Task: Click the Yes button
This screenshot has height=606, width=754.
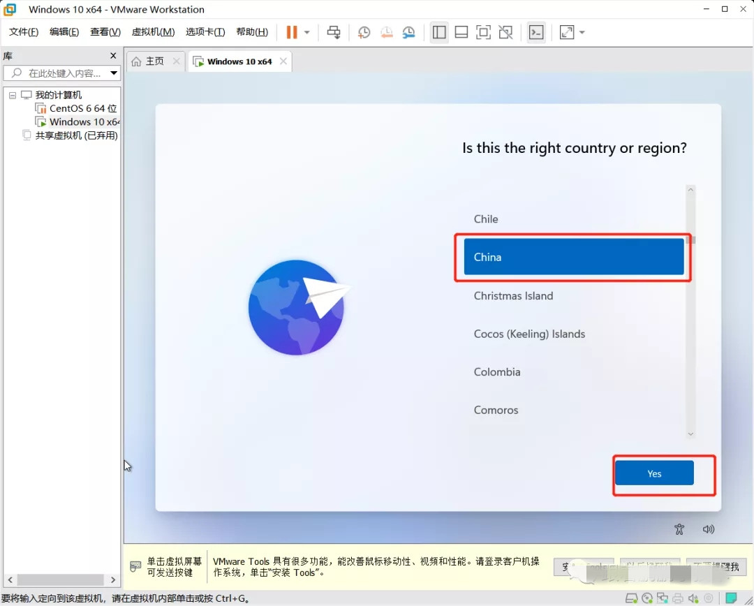Action: click(x=654, y=473)
